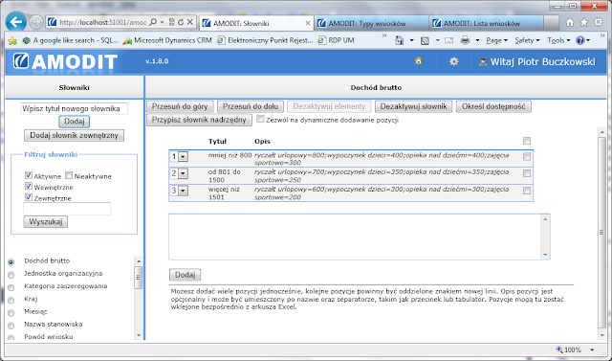Click the AMODIT logo
Viewport: 612px width, 361px height.
(x=65, y=61)
